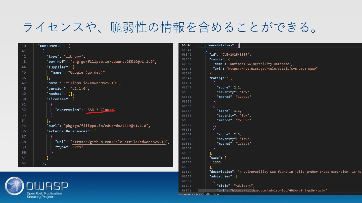Click the score value 3.1 on line 66354
Image resolution: width=362 pixels, height=203 pixels.
pyautogui.click(x=237, y=111)
